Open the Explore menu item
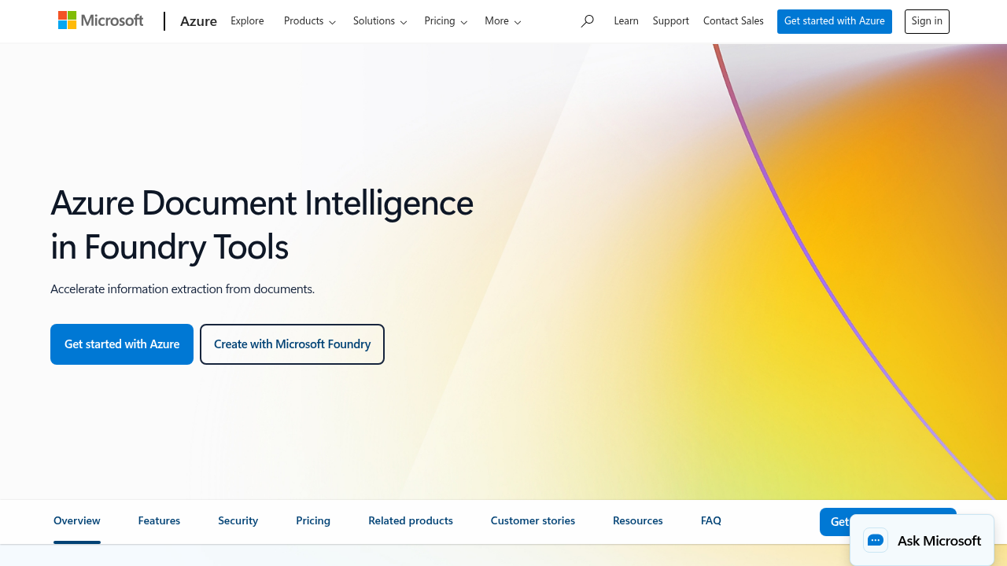Viewport: 1007px width, 566px height. tap(247, 21)
